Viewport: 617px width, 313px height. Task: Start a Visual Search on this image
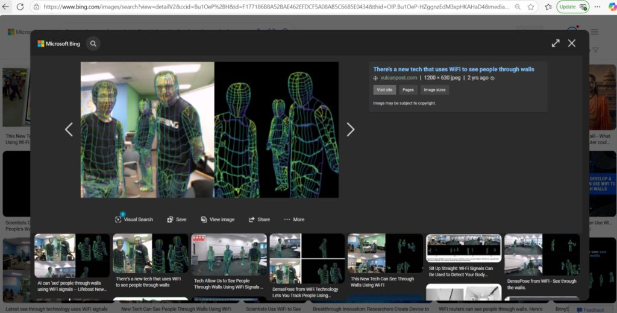click(134, 220)
